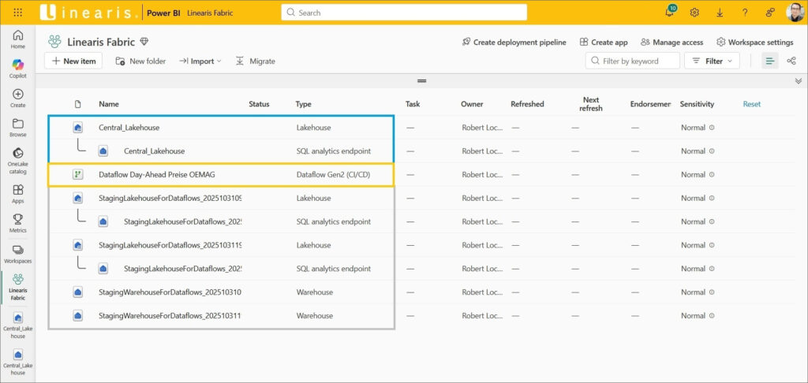Click the New item button
Image resolution: width=808 pixels, height=383 pixels.
(x=73, y=61)
